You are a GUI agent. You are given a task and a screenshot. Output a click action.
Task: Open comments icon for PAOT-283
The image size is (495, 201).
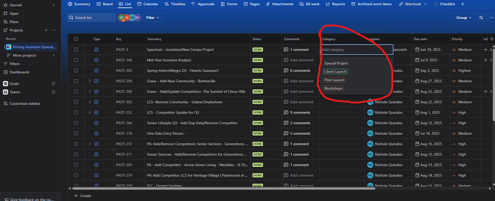click(x=286, y=71)
